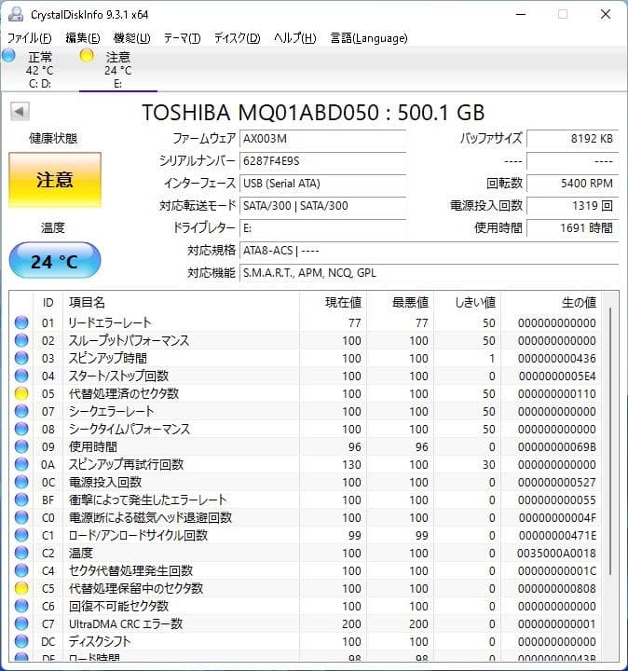Image resolution: width=628 pixels, height=671 pixels.
Task: Click blue status icon of row 01 リードエラーレート
Action: coord(21,322)
